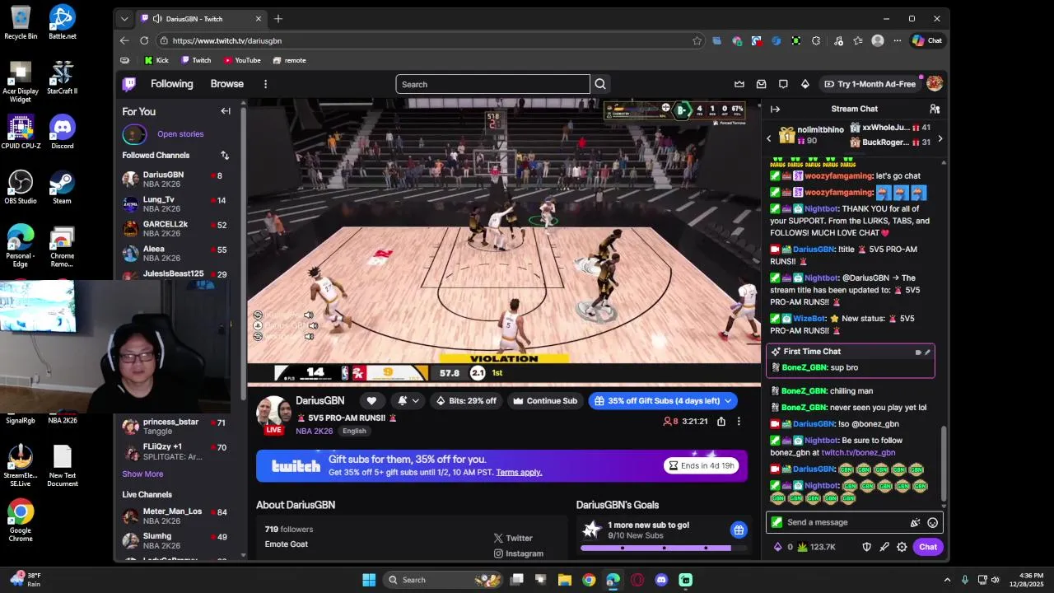Image resolution: width=1054 pixels, height=593 pixels.
Task: Open YouTube bookmark
Action: pos(242,60)
